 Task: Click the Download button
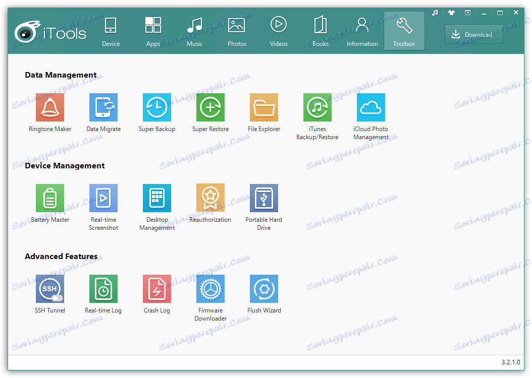click(474, 35)
